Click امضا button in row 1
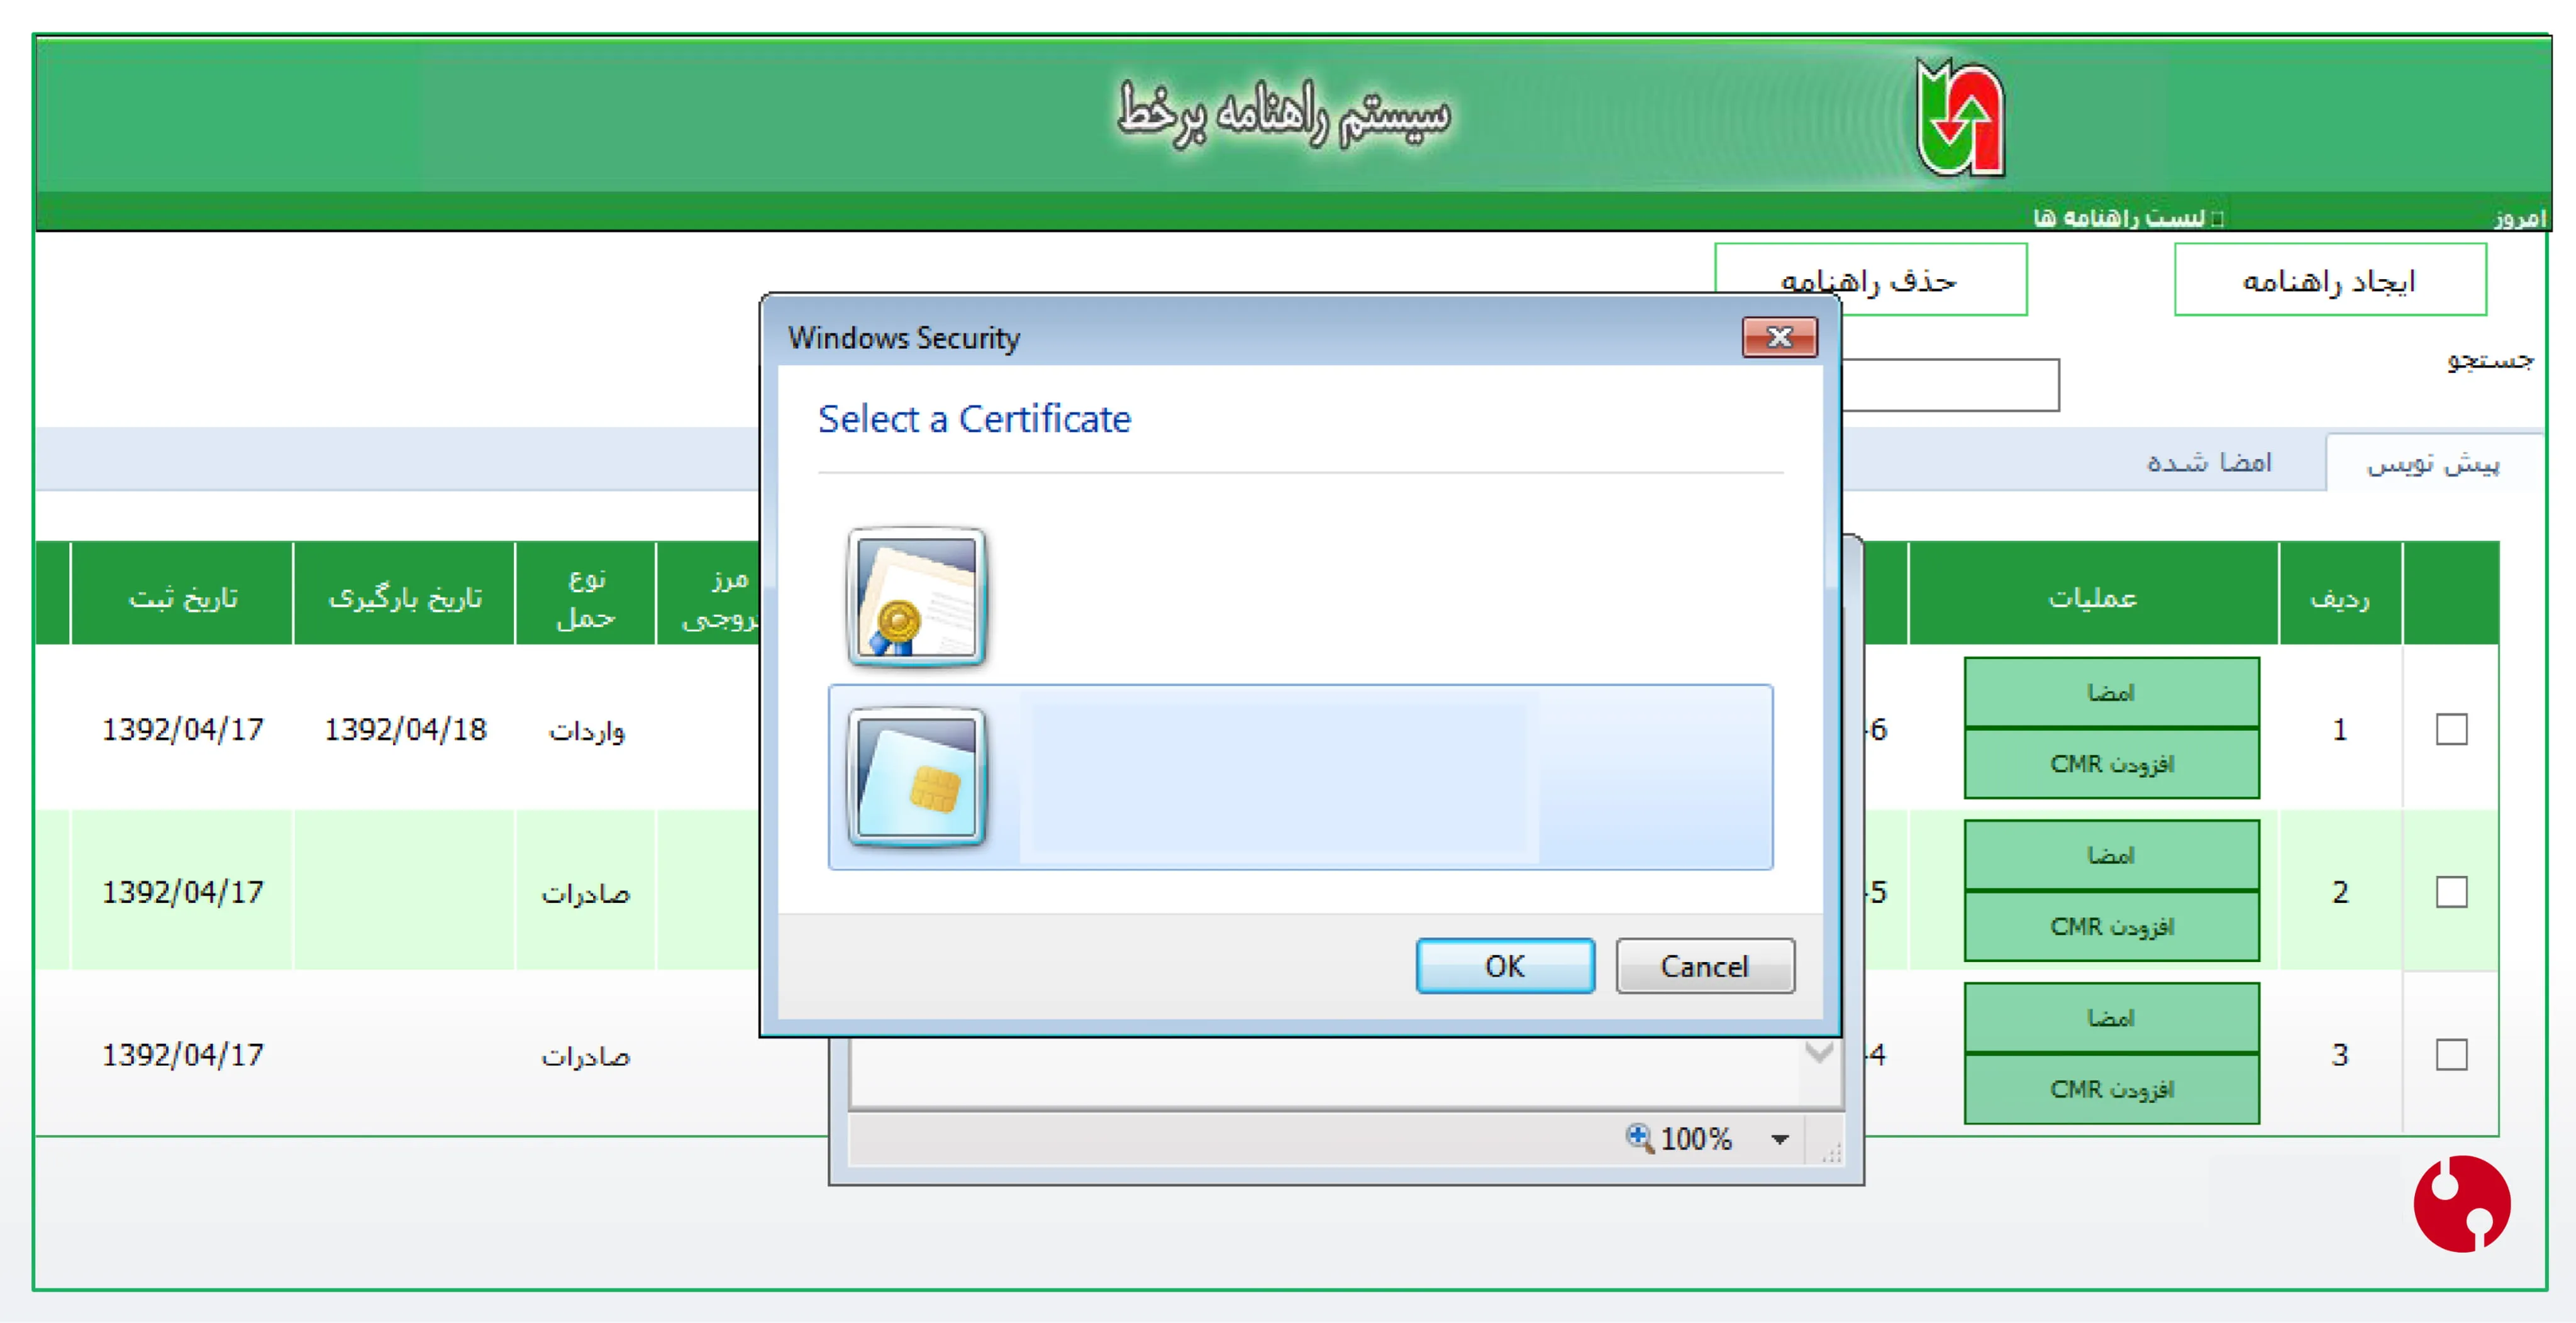 pos(2111,692)
